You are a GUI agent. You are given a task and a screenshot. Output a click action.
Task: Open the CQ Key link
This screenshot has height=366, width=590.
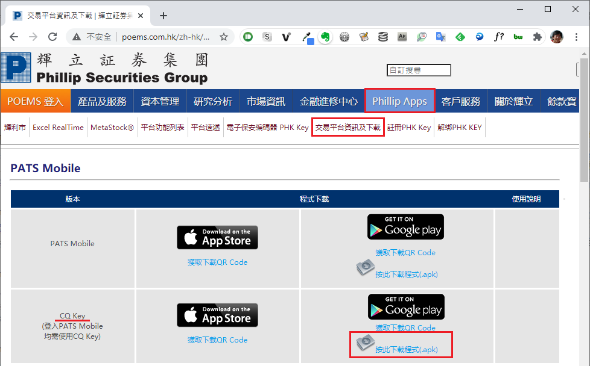(72, 315)
